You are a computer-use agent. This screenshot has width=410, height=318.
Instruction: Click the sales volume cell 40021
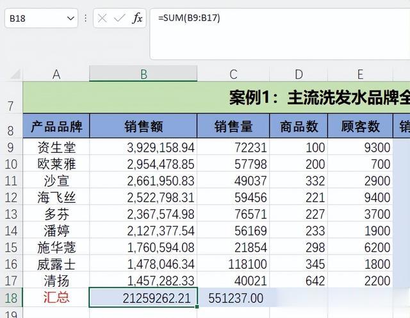pyautogui.click(x=233, y=280)
